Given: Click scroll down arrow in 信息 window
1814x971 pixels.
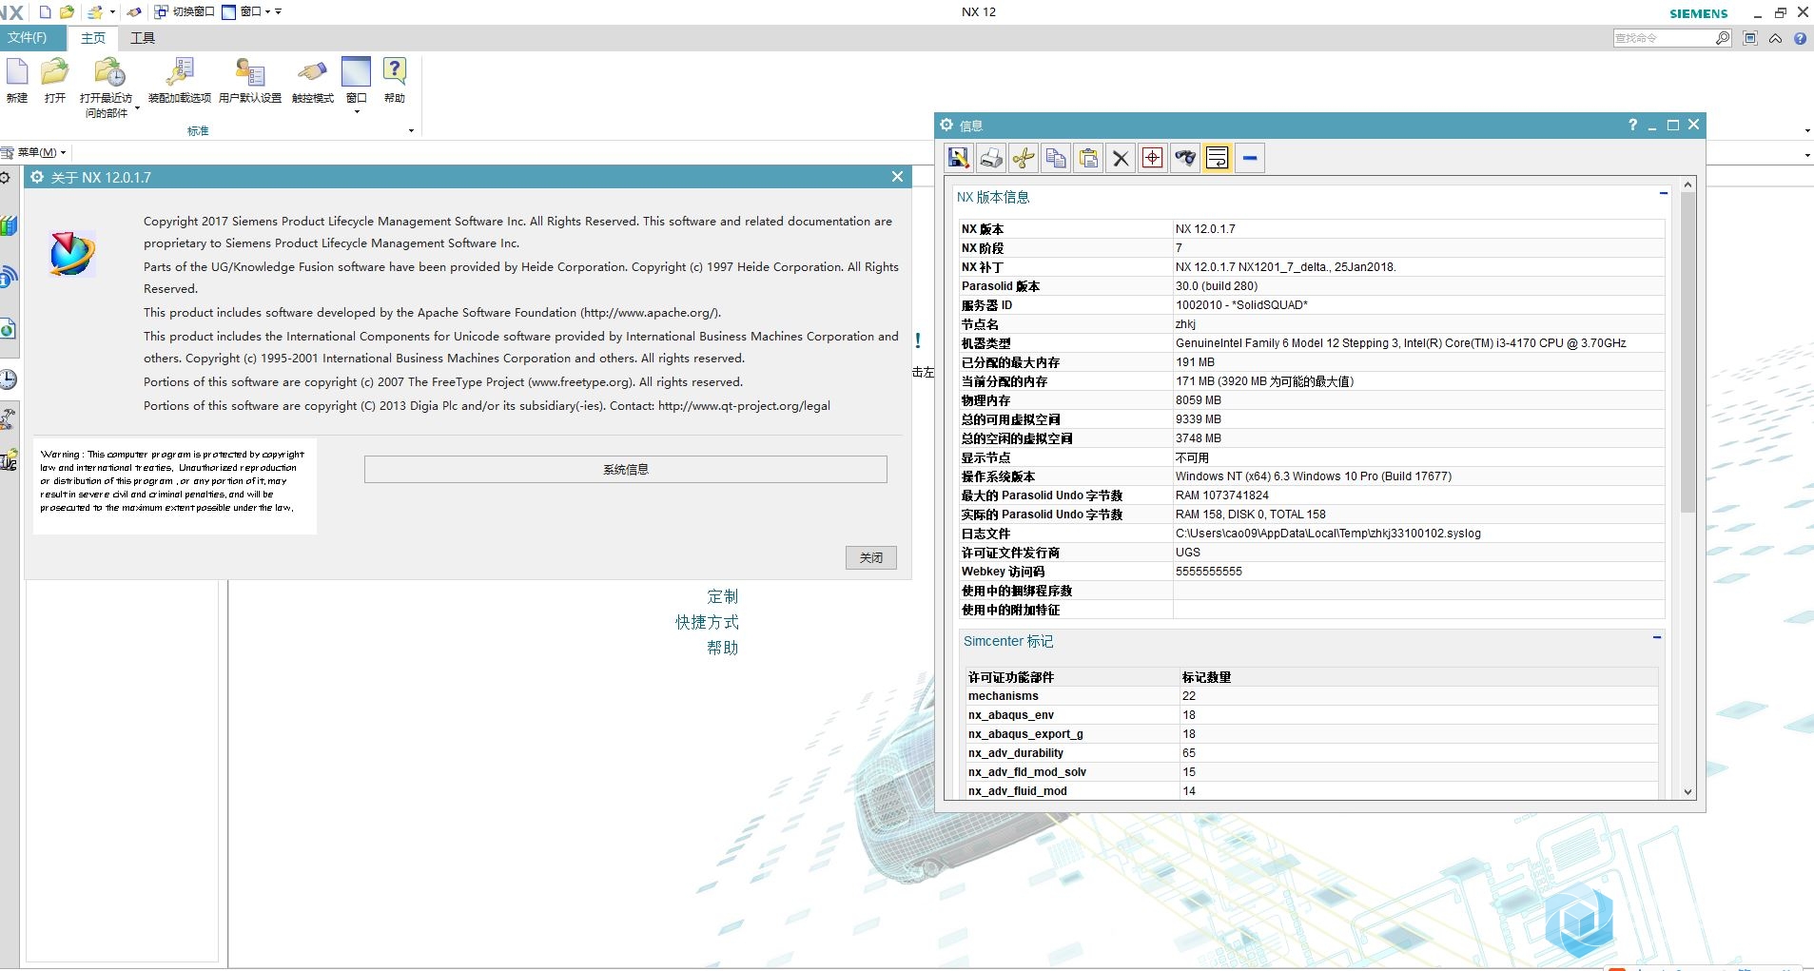Looking at the screenshot, I should tap(1687, 791).
